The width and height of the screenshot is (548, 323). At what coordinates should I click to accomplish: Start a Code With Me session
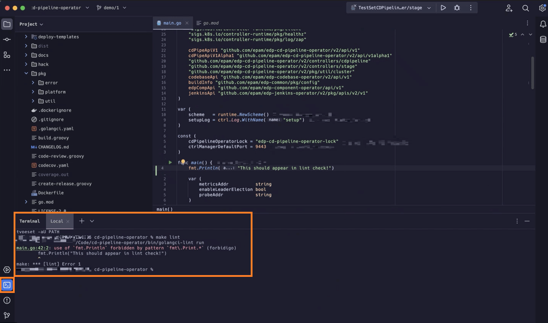click(x=509, y=8)
